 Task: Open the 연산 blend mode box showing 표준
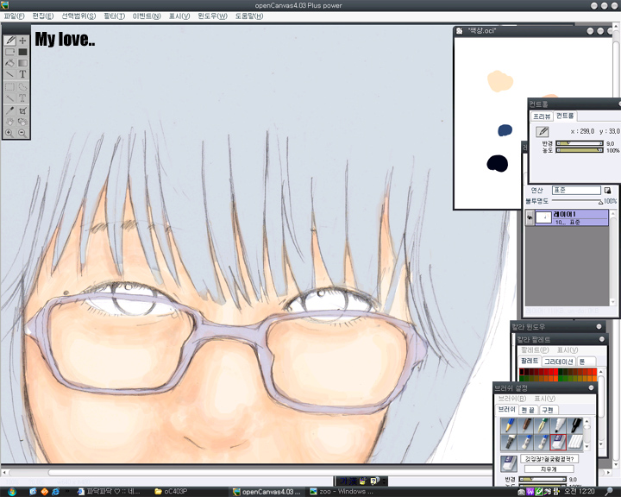pyautogui.click(x=576, y=190)
